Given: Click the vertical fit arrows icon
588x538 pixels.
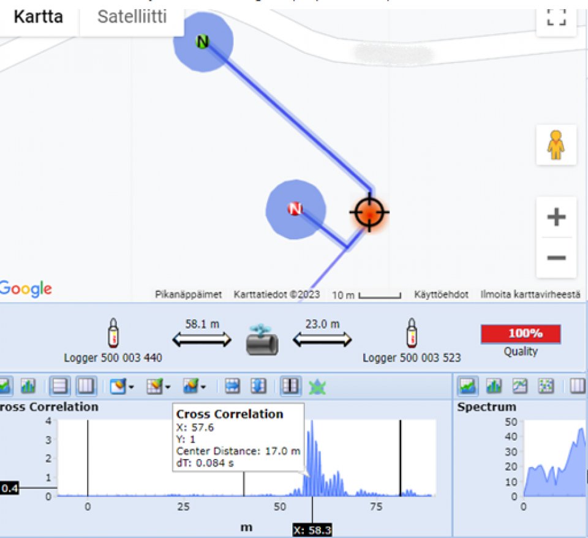Looking at the screenshot, I should [x=258, y=386].
